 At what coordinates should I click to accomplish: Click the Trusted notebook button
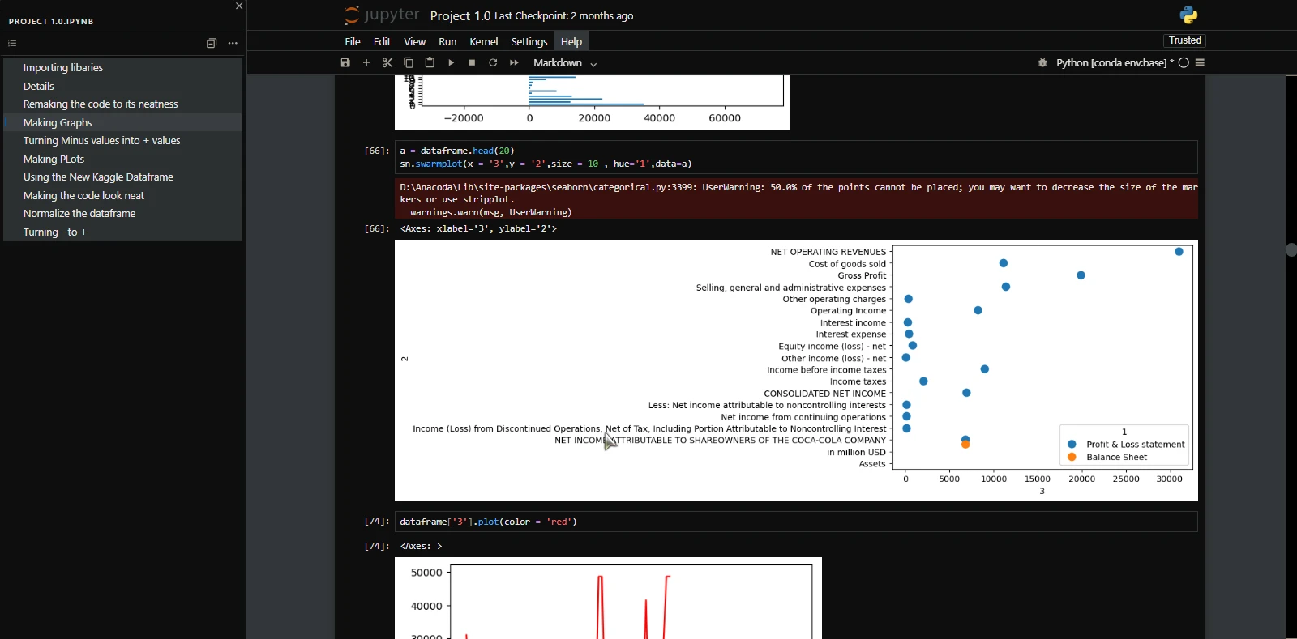point(1184,40)
